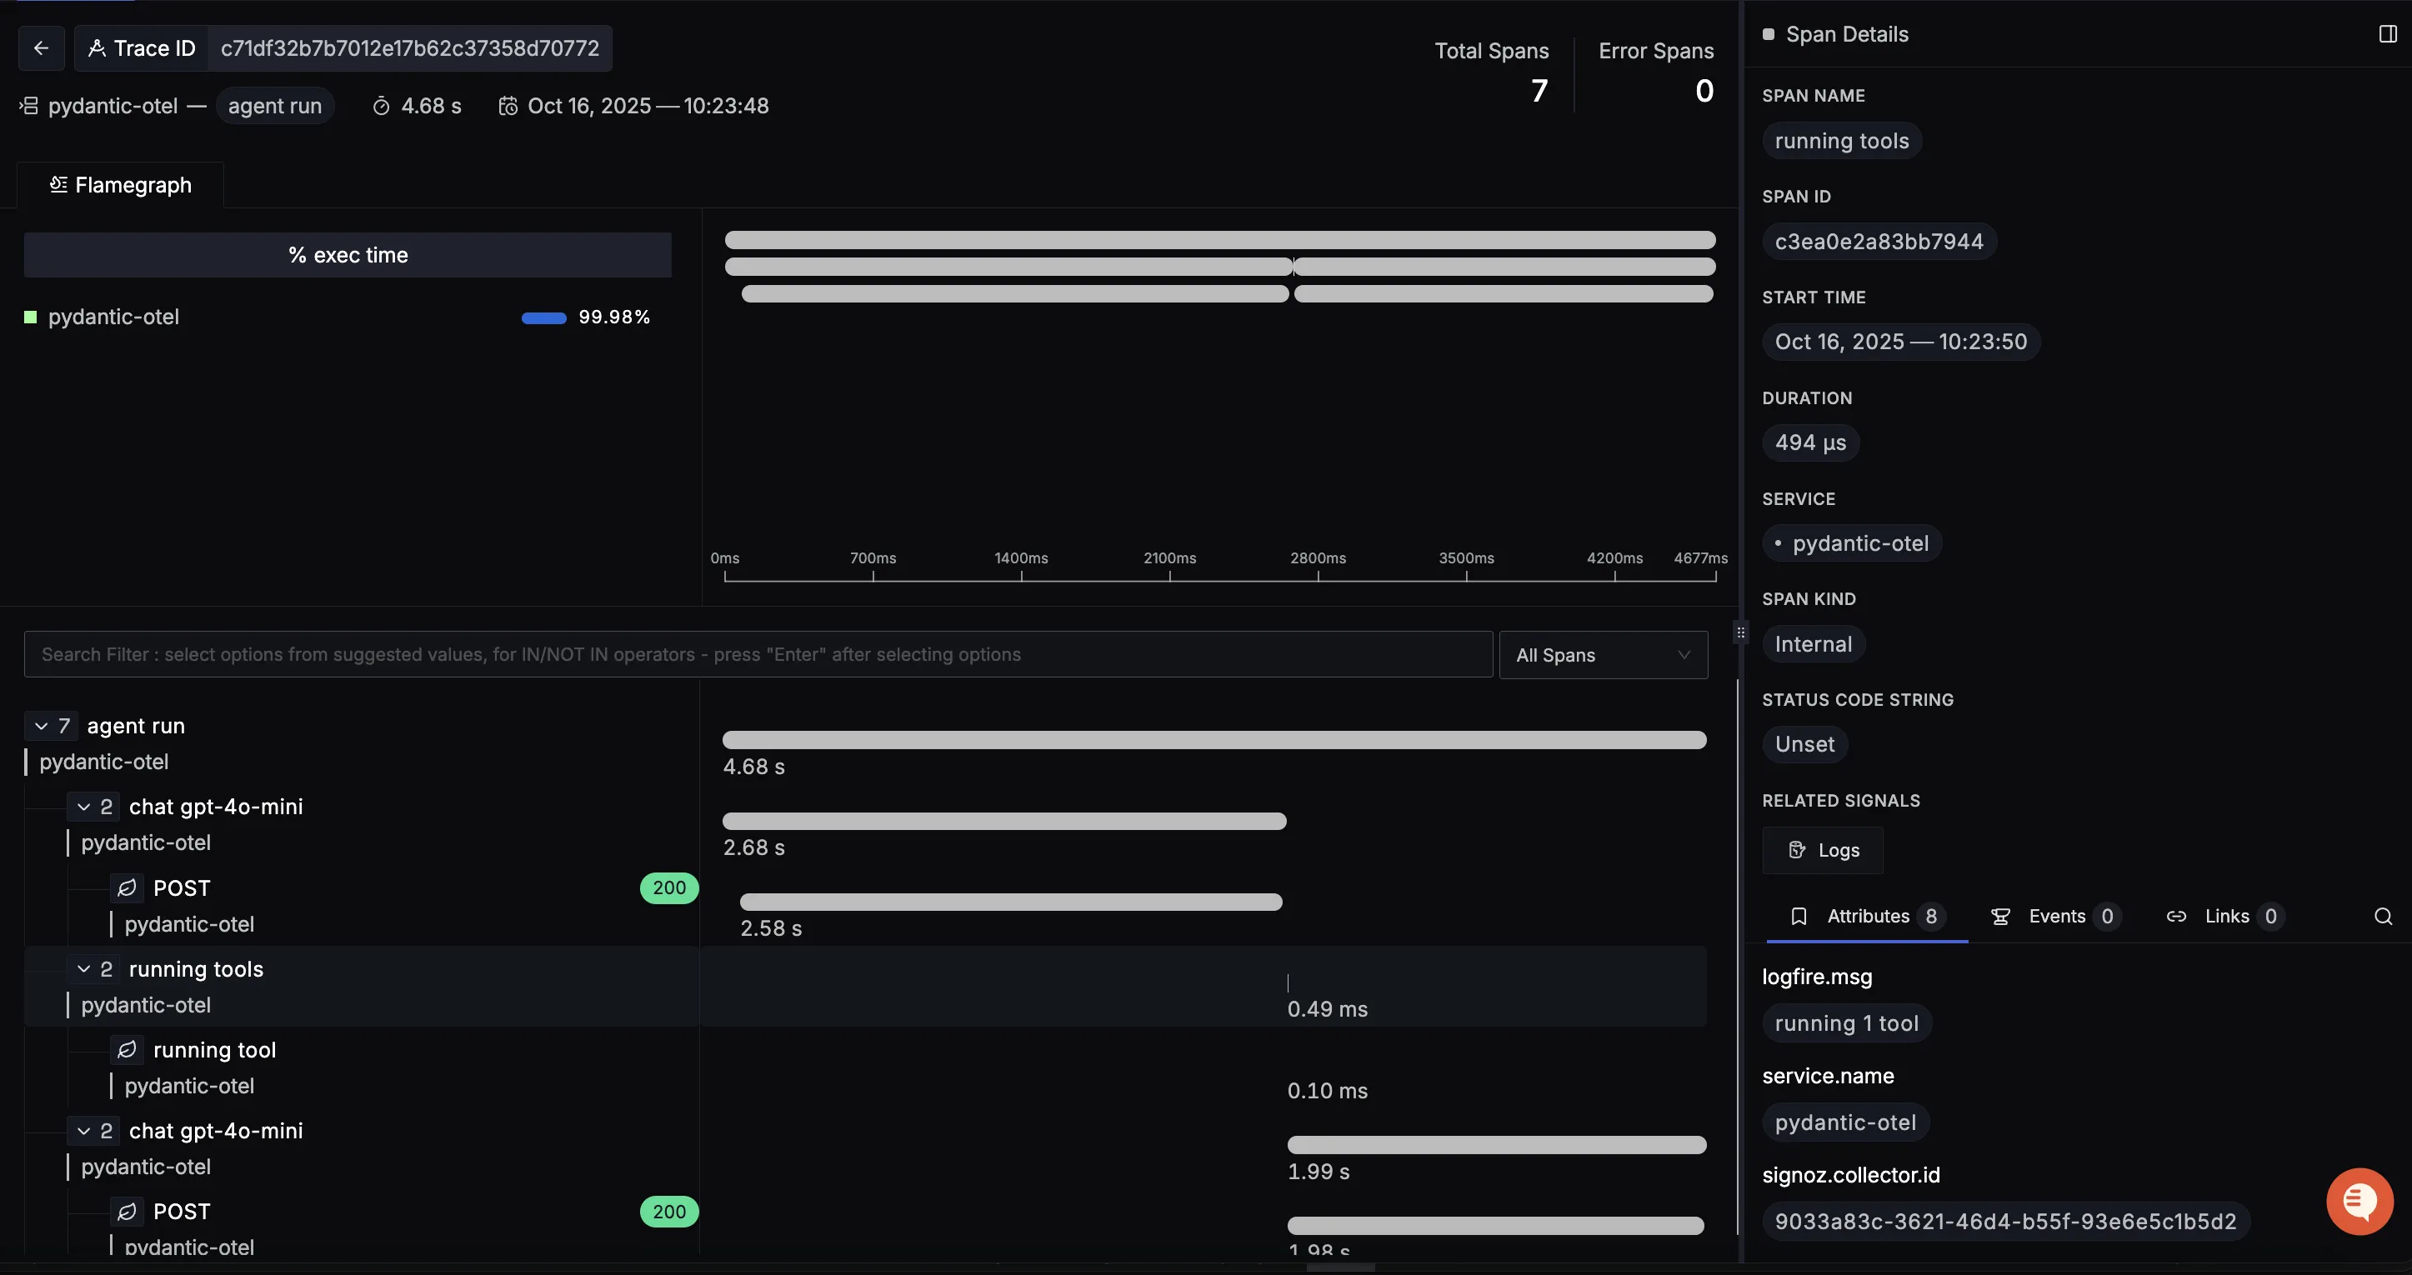Click the bookmark icon on the Attributes tab
The height and width of the screenshot is (1275, 2412).
1799,917
